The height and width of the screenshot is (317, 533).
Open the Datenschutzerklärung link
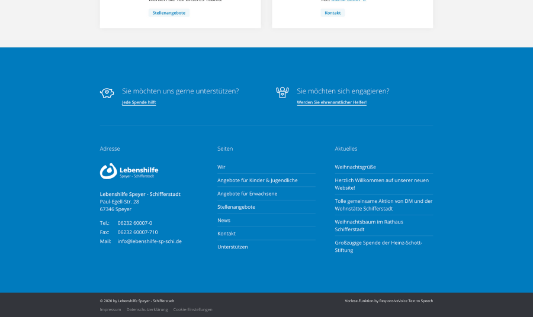point(147,309)
